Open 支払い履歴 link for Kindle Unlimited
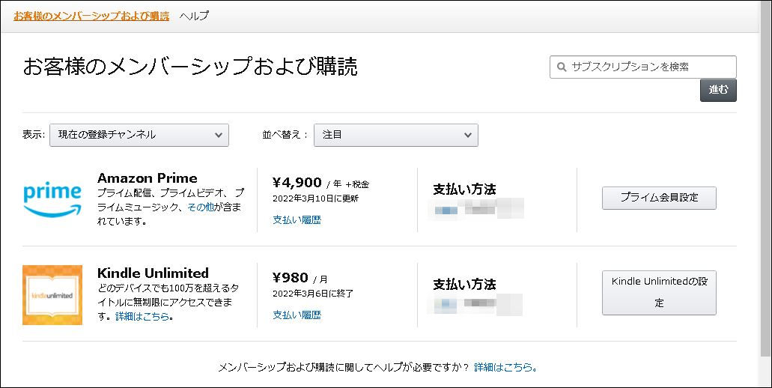Screen dimensions: 772x388 [297, 315]
